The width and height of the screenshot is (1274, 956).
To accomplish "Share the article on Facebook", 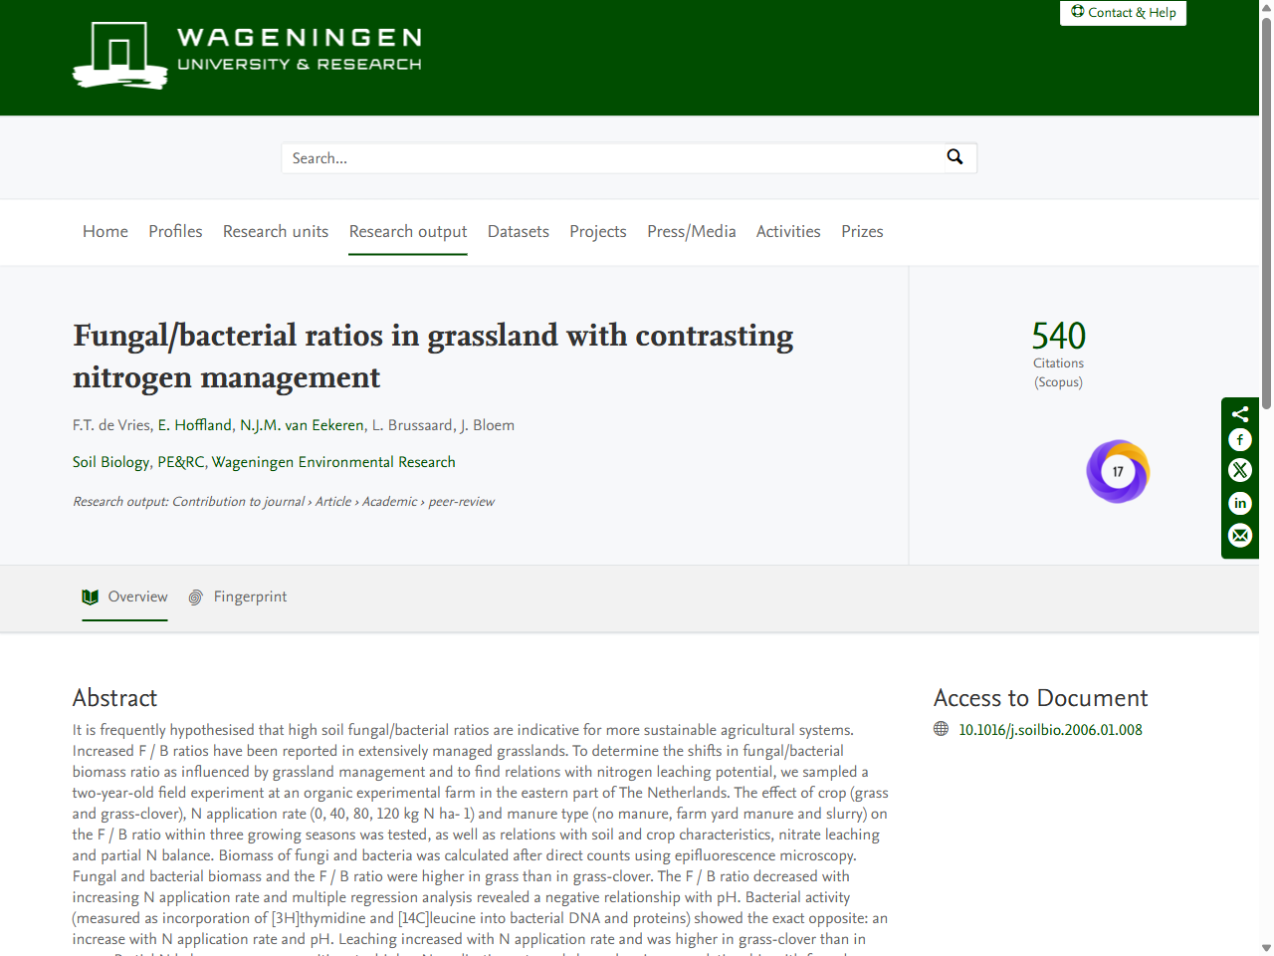I will pos(1239,439).
